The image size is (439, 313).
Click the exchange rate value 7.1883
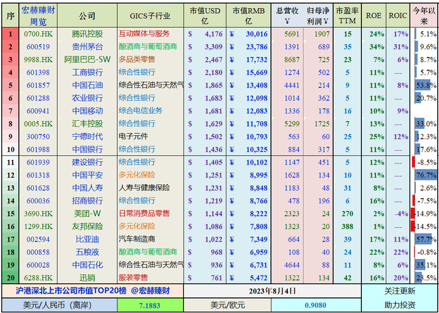pos(150,305)
